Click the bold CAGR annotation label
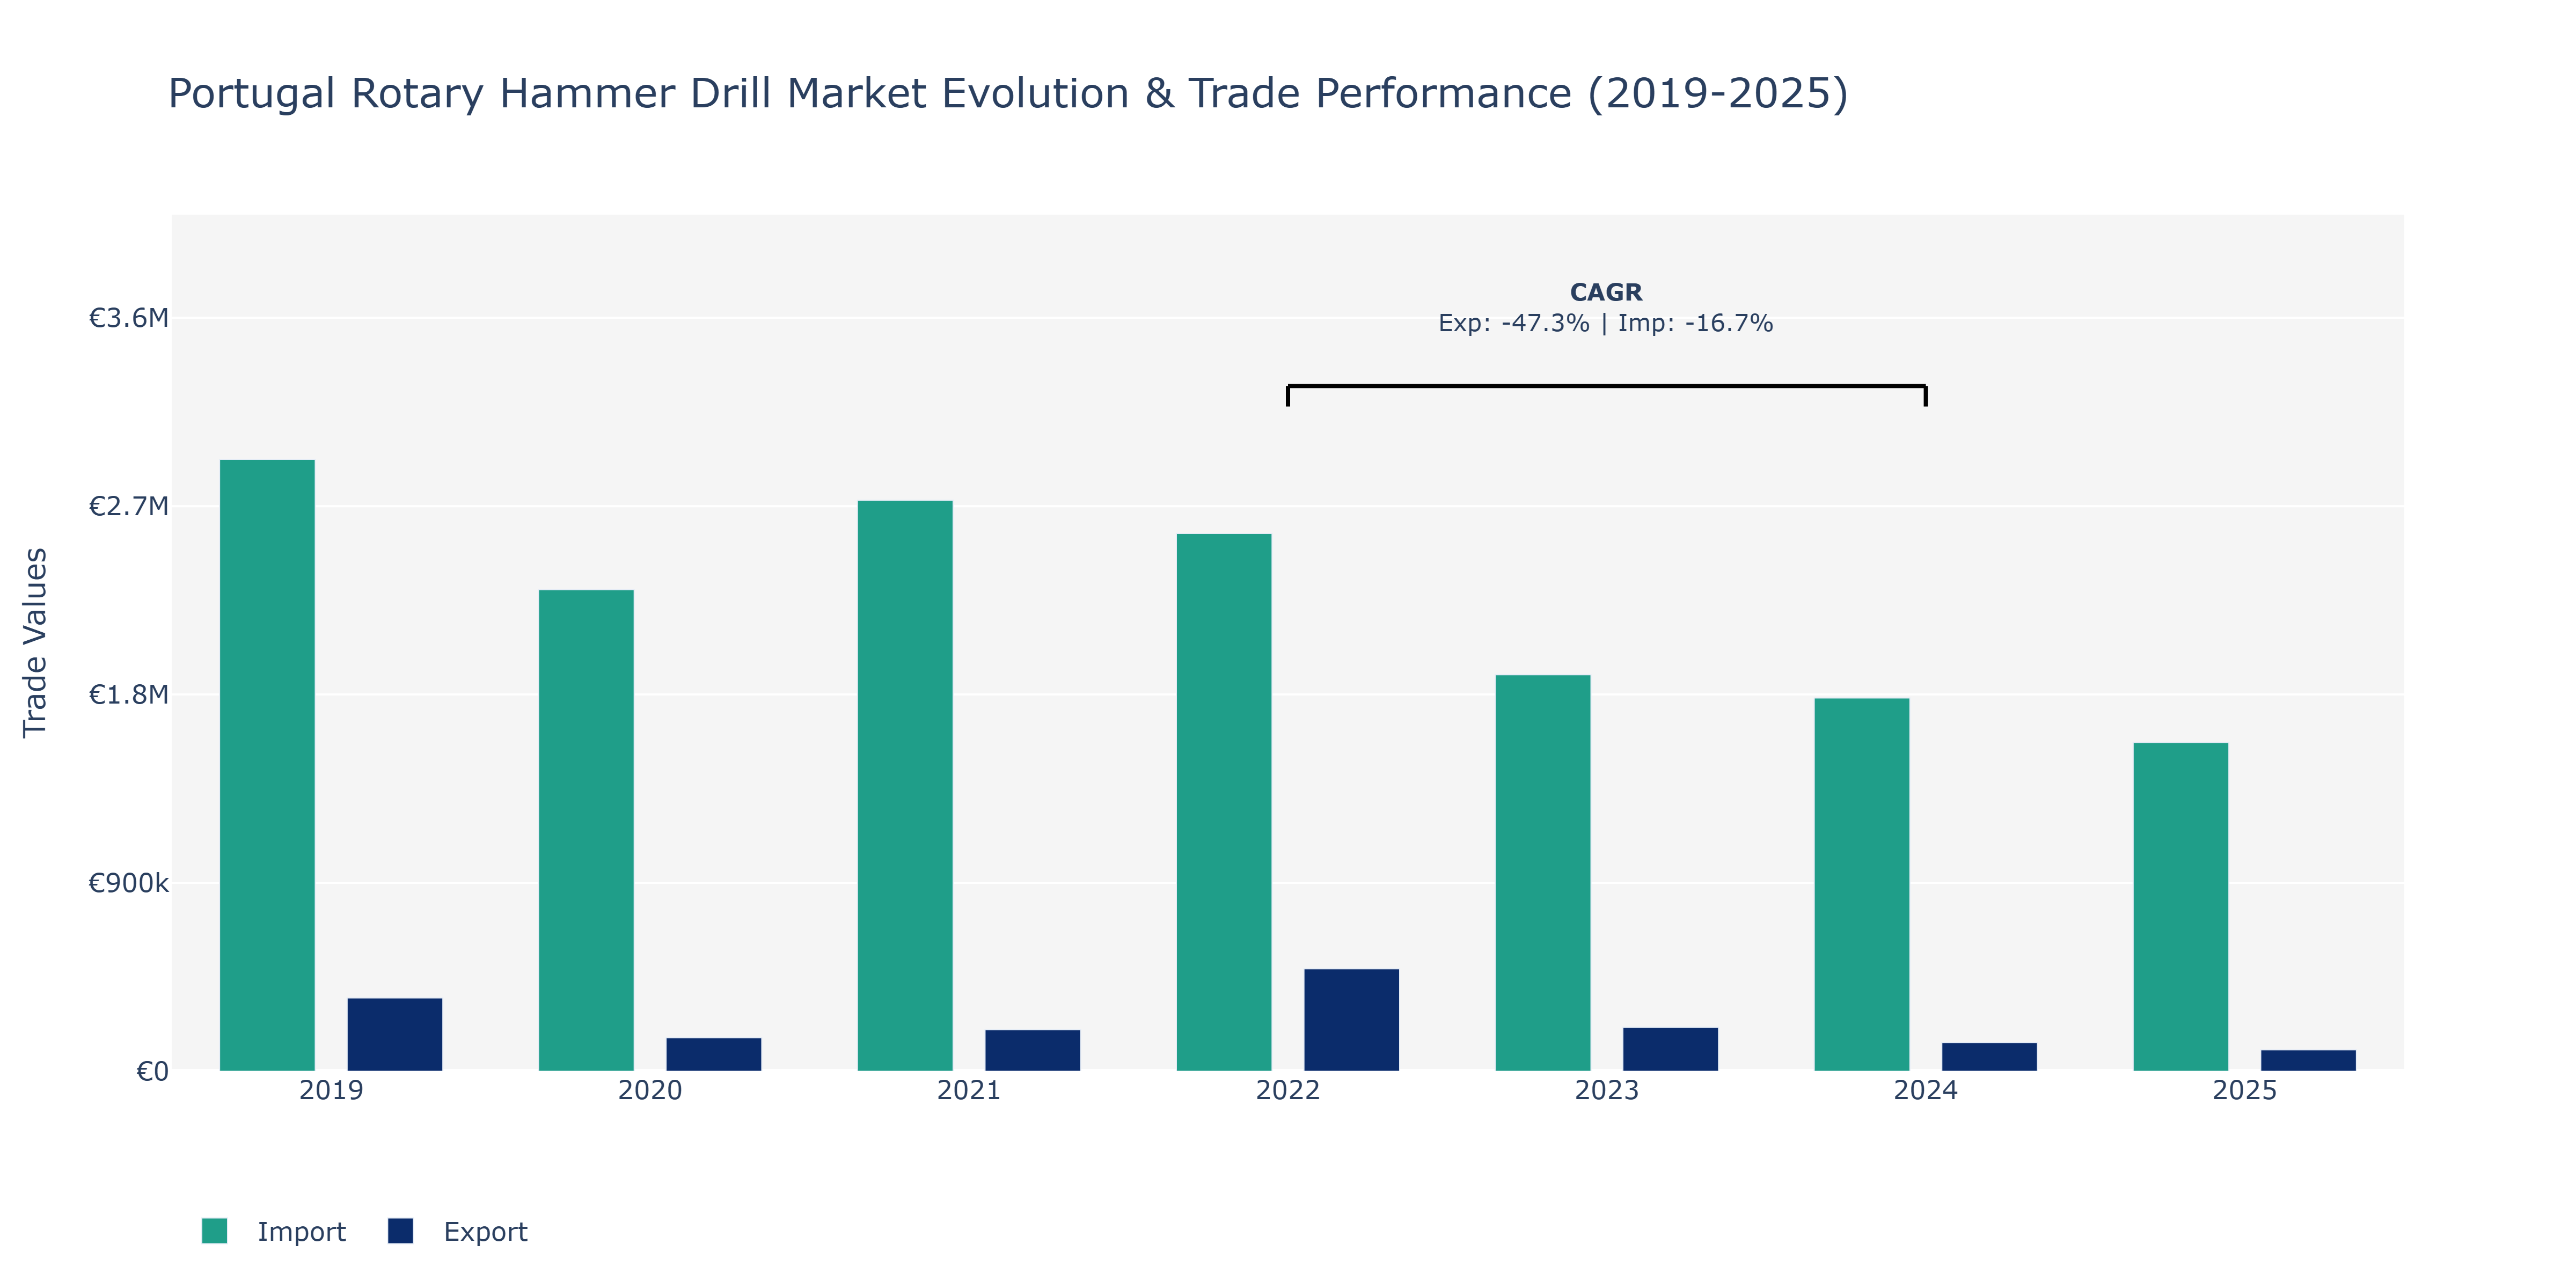This screenshot has width=2576, height=1288. [x=1606, y=292]
